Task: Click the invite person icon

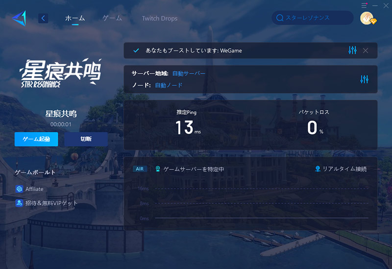Action: pyautogui.click(x=19, y=203)
